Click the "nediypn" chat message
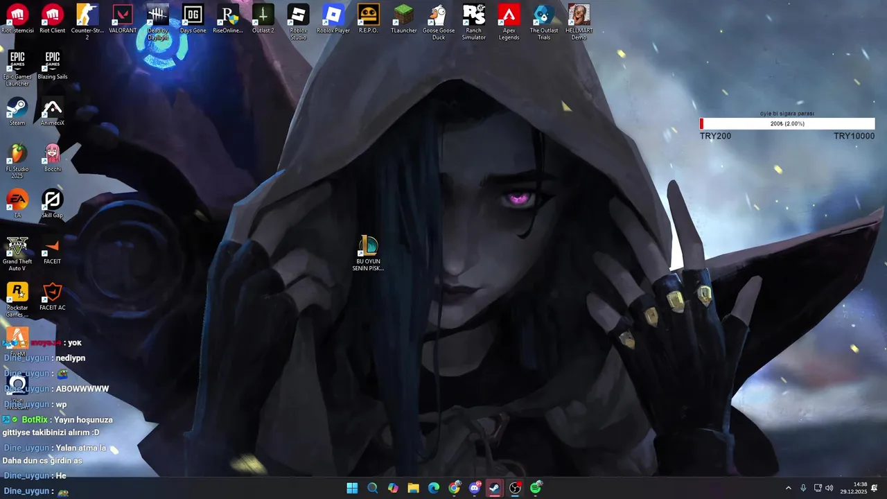The height and width of the screenshot is (499, 887). pyautogui.click(x=71, y=358)
